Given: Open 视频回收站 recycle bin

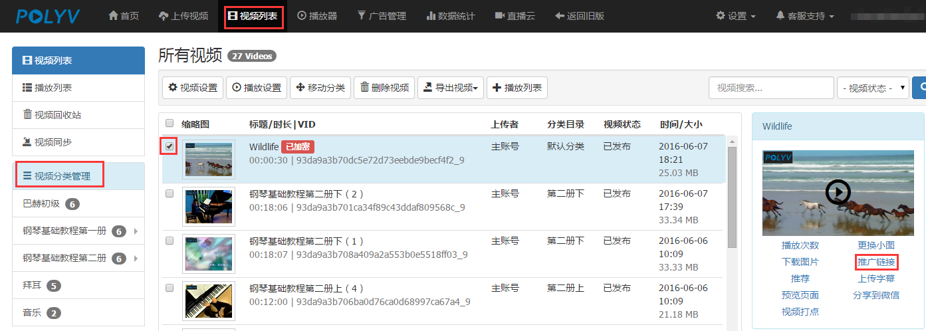Looking at the screenshot, I should tap(78, 115).
